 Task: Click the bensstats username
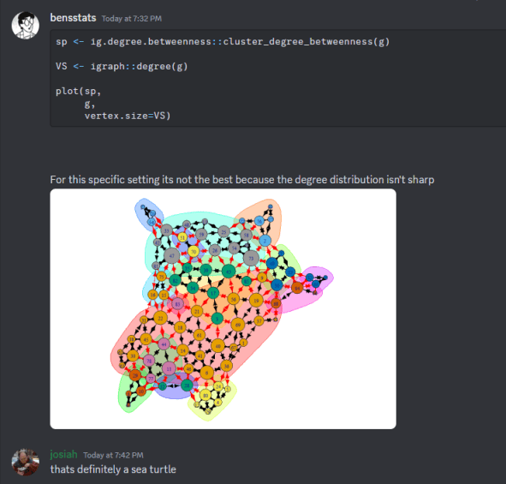coord(73,18)
